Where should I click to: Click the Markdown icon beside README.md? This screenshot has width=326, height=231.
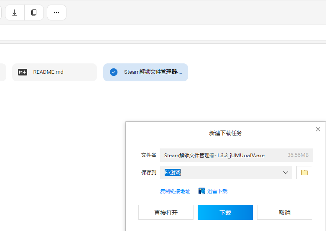point(23,72)
